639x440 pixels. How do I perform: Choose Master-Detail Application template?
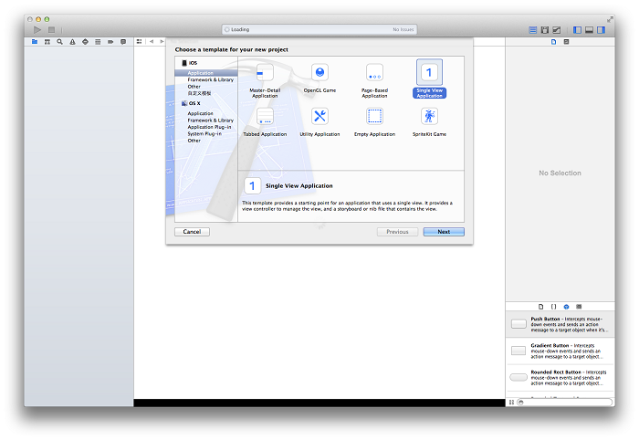(265, 80)
